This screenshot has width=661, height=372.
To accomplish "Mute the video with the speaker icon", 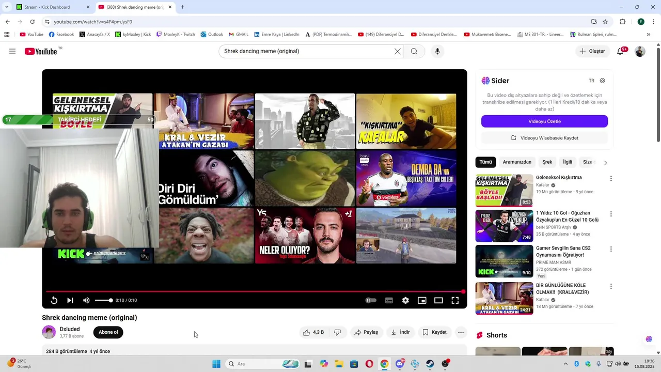I will point(86,300).
